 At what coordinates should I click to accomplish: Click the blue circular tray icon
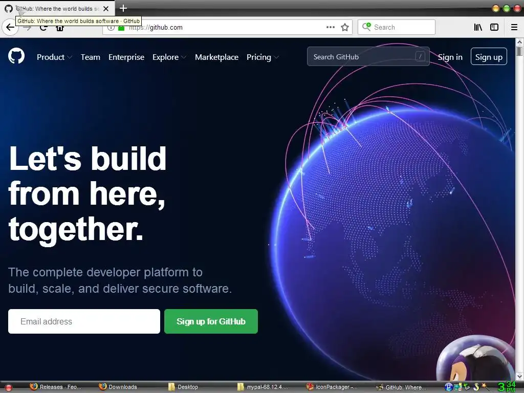coord(448,387)
